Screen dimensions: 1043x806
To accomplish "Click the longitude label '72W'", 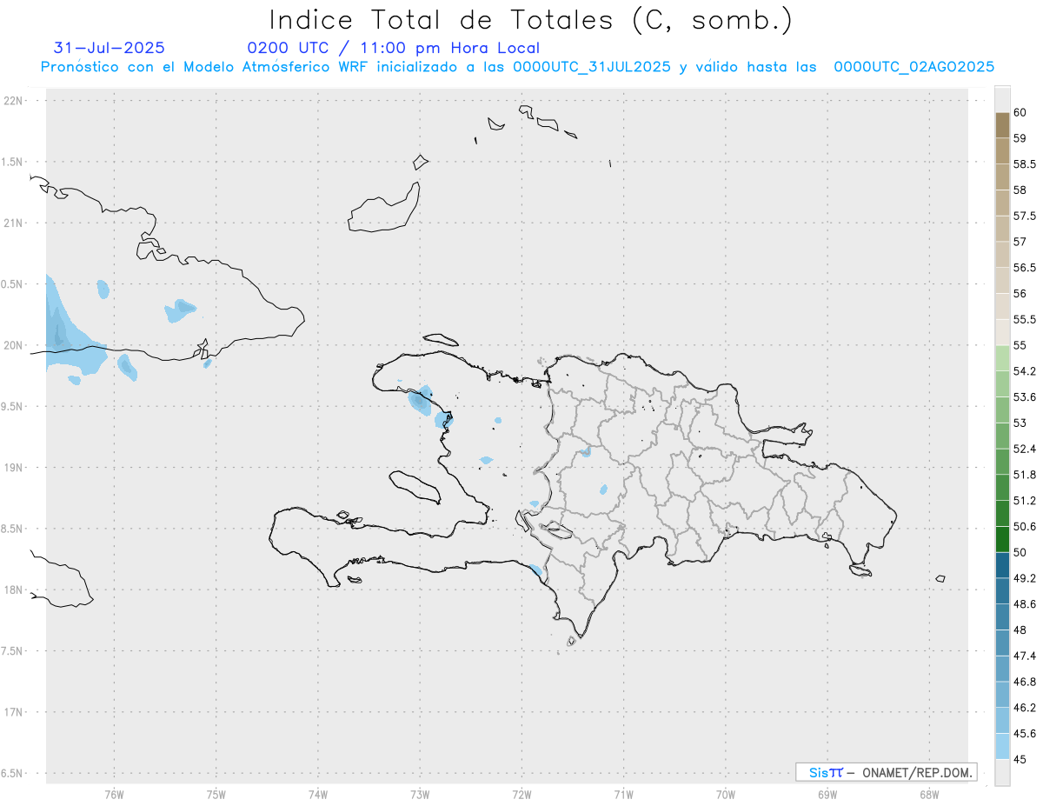I will 521,795.
